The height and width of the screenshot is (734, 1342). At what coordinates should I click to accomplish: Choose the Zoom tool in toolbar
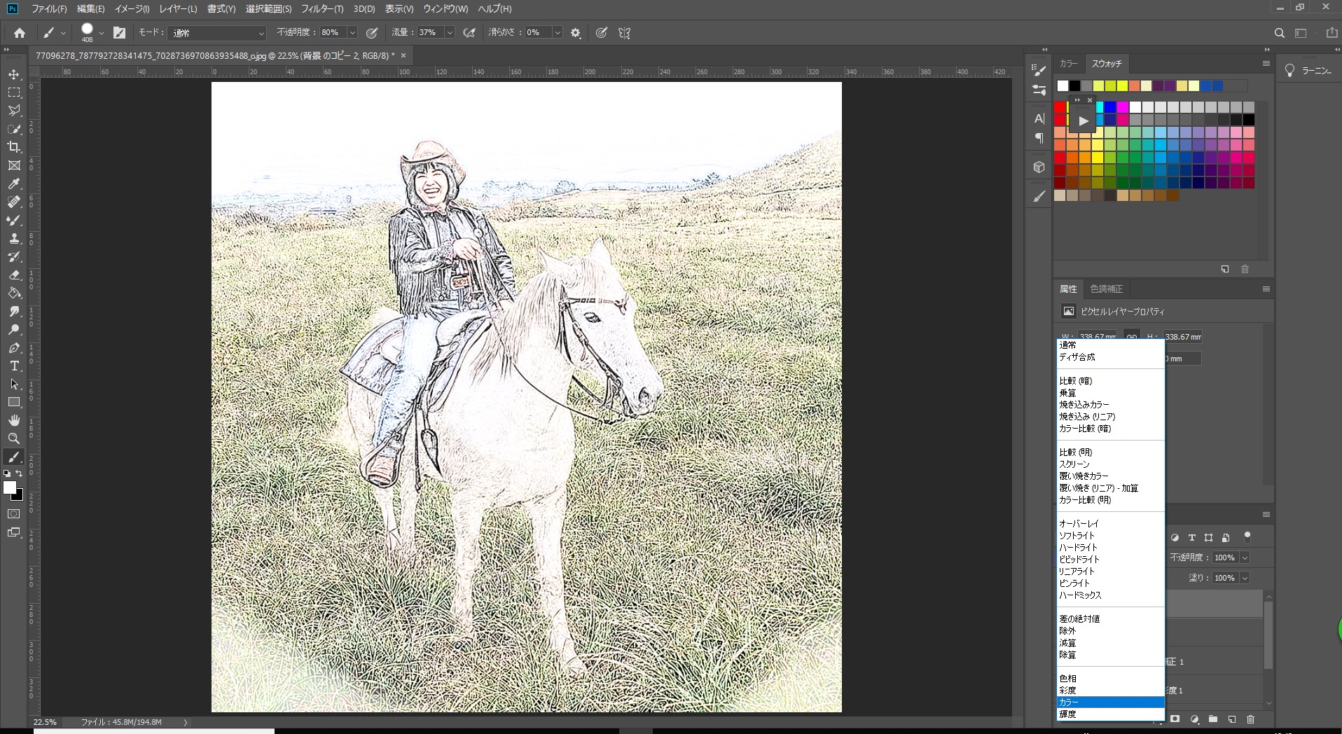point(14,438)
